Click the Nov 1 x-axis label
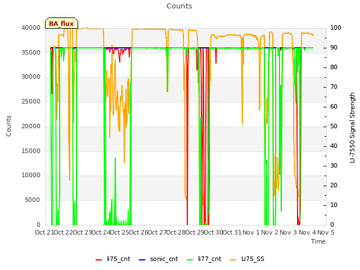This screenshot has width=360, height=270. tap(251, 232)
